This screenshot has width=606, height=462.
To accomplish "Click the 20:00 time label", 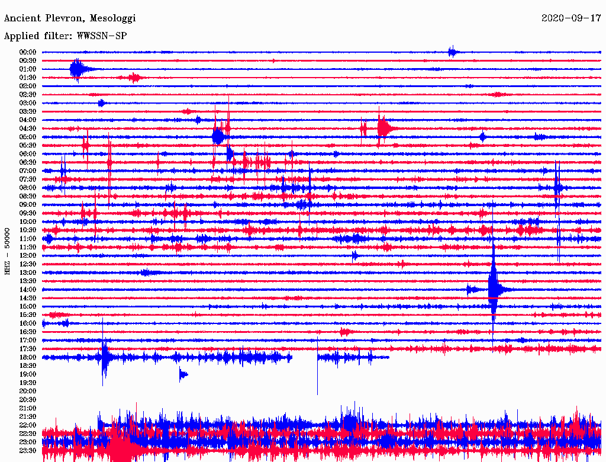I will pos(28,391).
